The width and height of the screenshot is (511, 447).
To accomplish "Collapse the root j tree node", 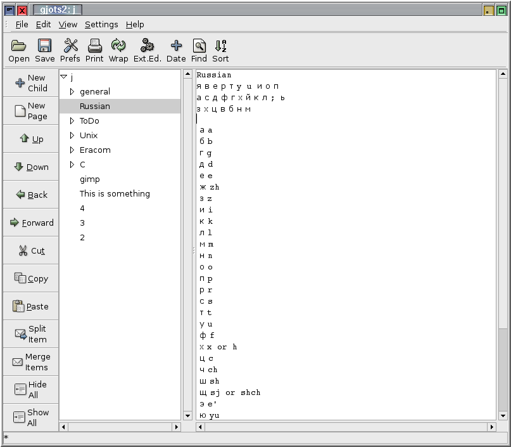I will (x=63, y=77).
